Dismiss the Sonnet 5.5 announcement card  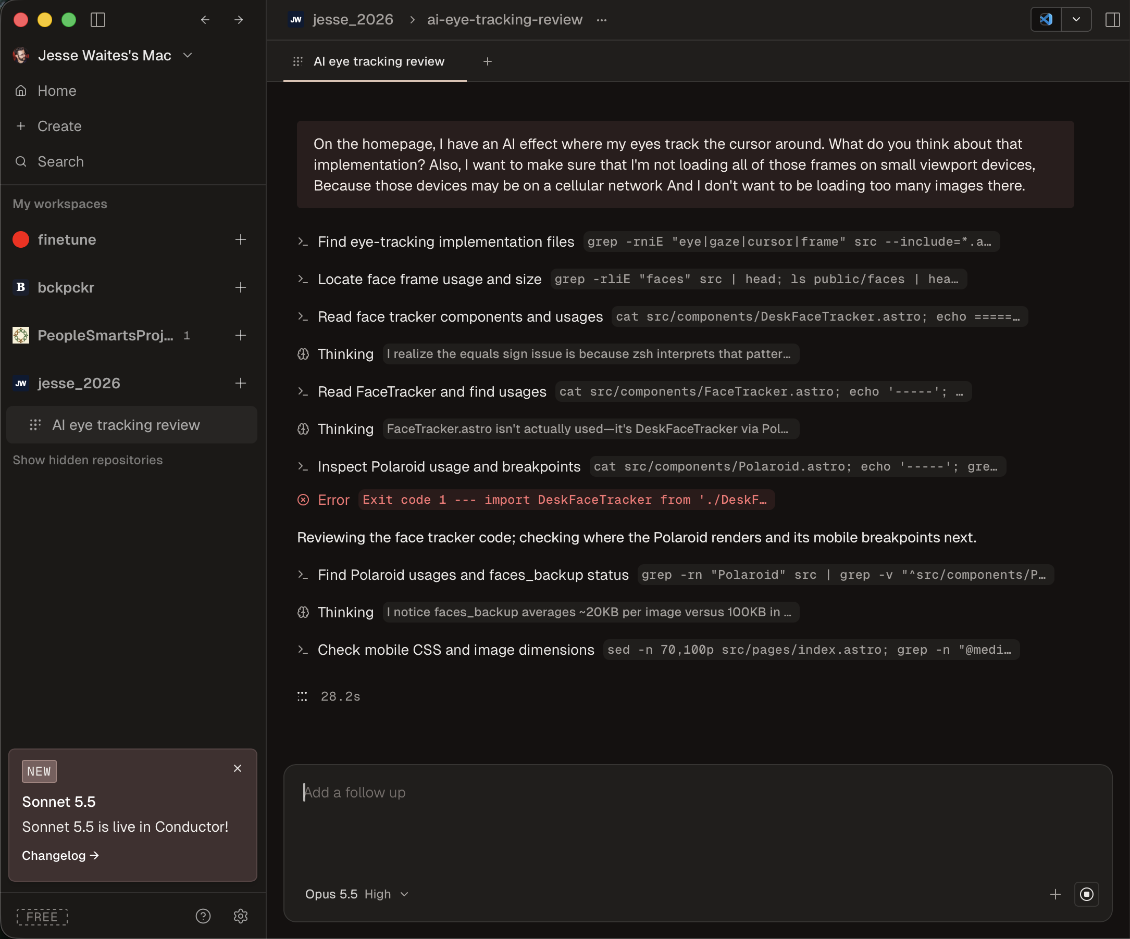[x=237, y=769]
